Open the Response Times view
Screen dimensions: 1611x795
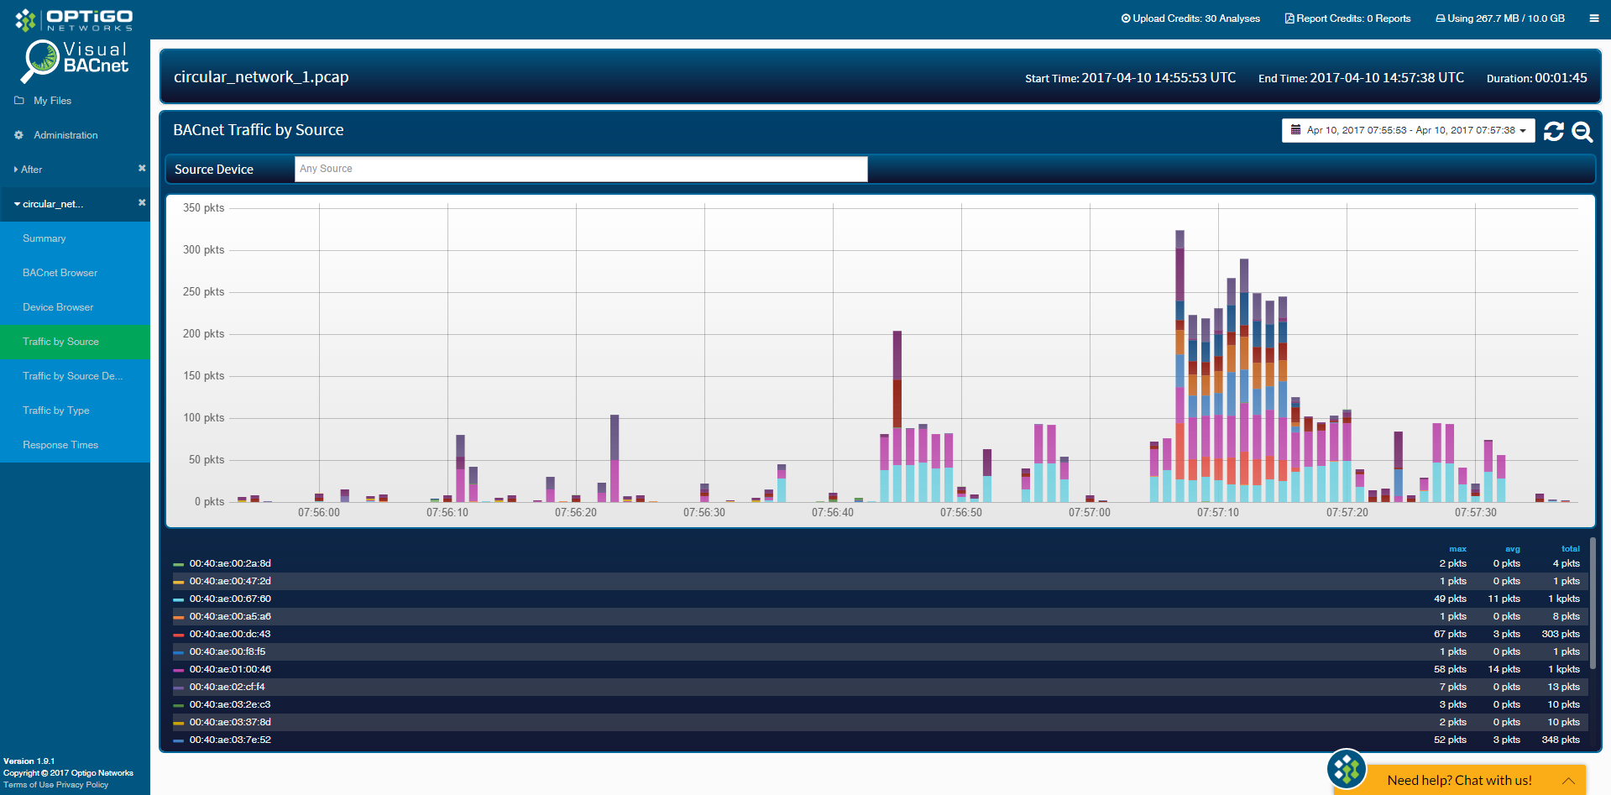[x=60, y=445]
